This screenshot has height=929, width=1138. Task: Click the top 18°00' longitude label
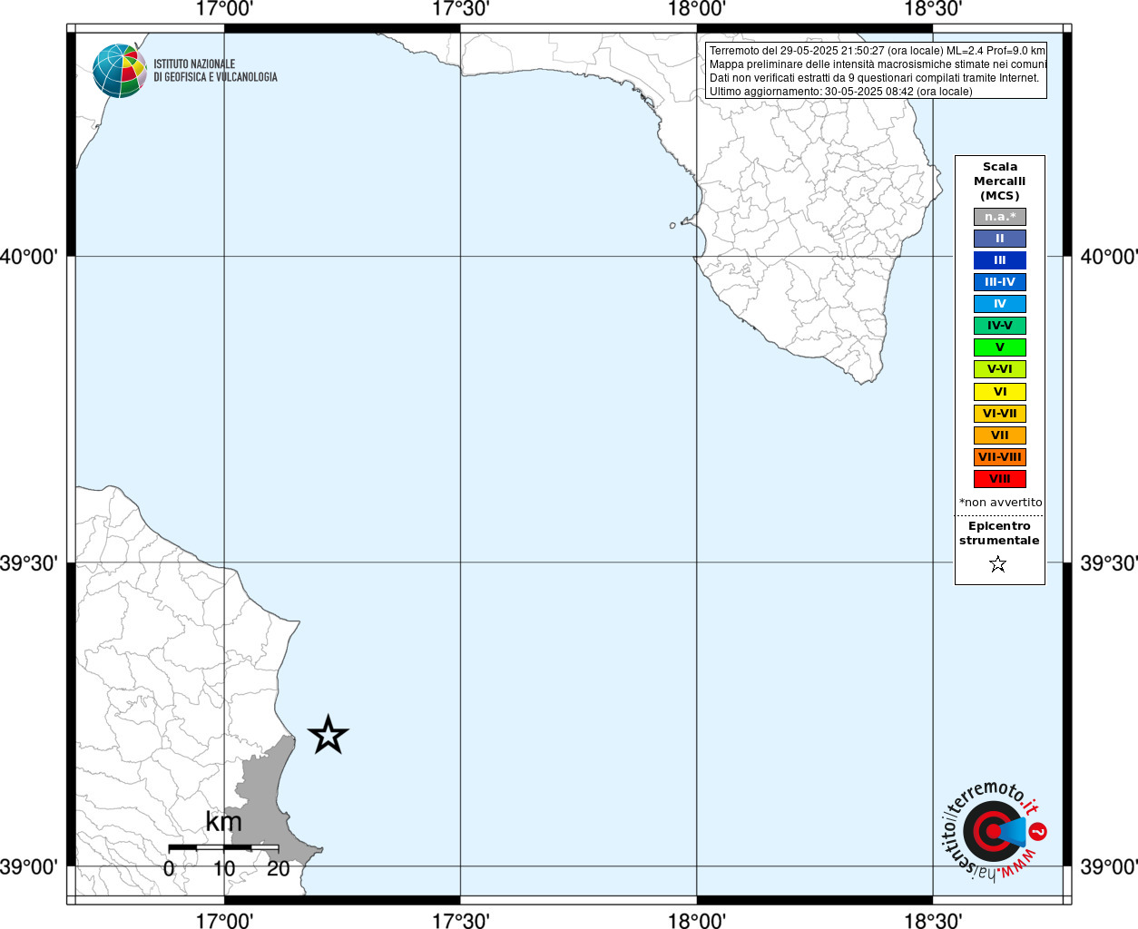click(697, 9)
